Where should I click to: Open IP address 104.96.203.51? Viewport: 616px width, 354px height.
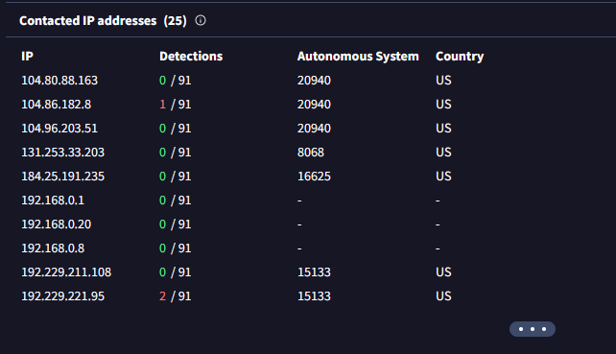[x=59, y=129]
